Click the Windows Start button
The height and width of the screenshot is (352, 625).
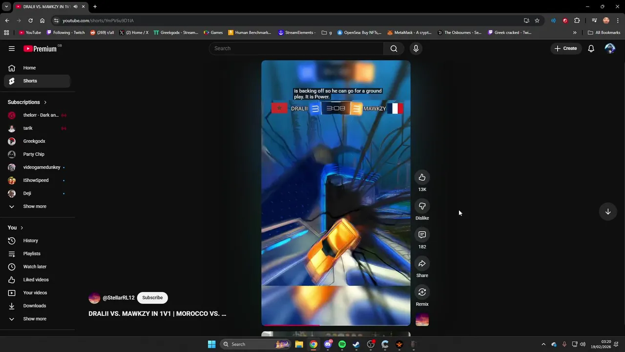(x=211, y=344)
